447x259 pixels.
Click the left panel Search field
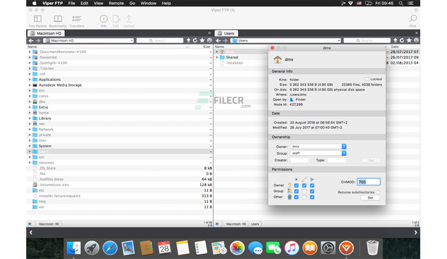point(160,41)
